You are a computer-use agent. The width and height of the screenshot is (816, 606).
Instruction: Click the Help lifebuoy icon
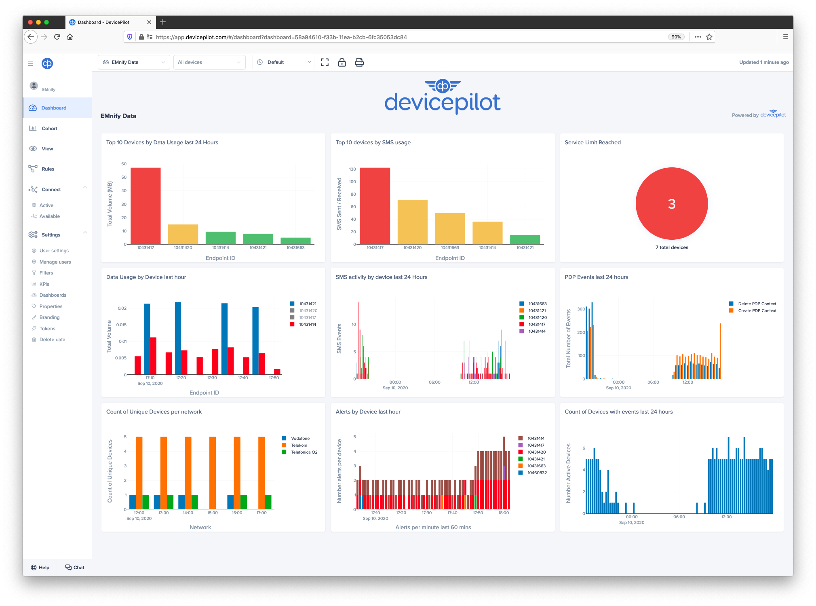coord(34,568)
